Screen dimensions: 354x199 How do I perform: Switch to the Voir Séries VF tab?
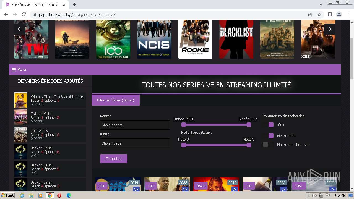(36, 5)
